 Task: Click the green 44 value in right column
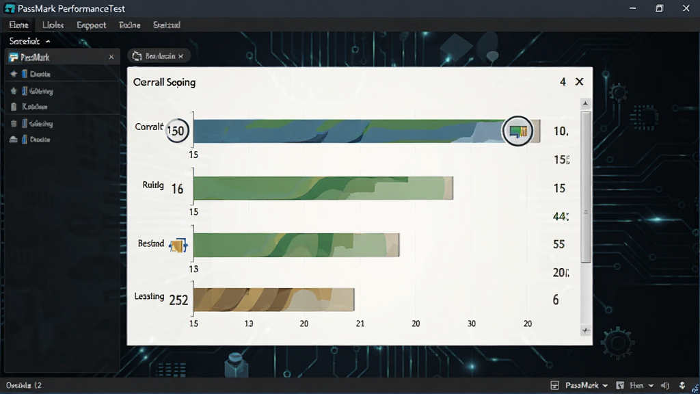pyautogui.click(x=561, y=217)
